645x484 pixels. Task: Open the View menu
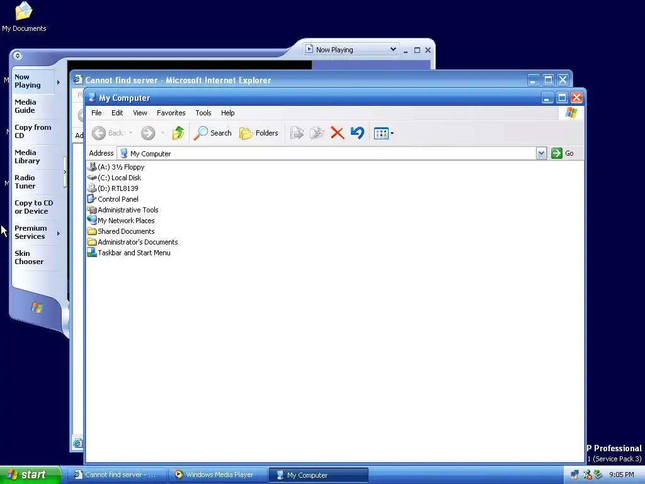[140, 113]
